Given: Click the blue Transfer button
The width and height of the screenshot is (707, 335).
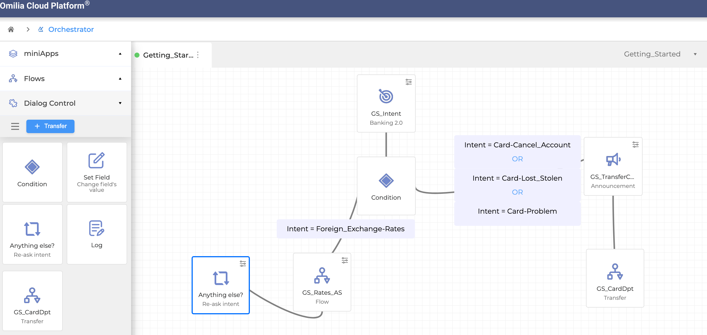Looking at the screenshot, I should click(x=50, y=126).
